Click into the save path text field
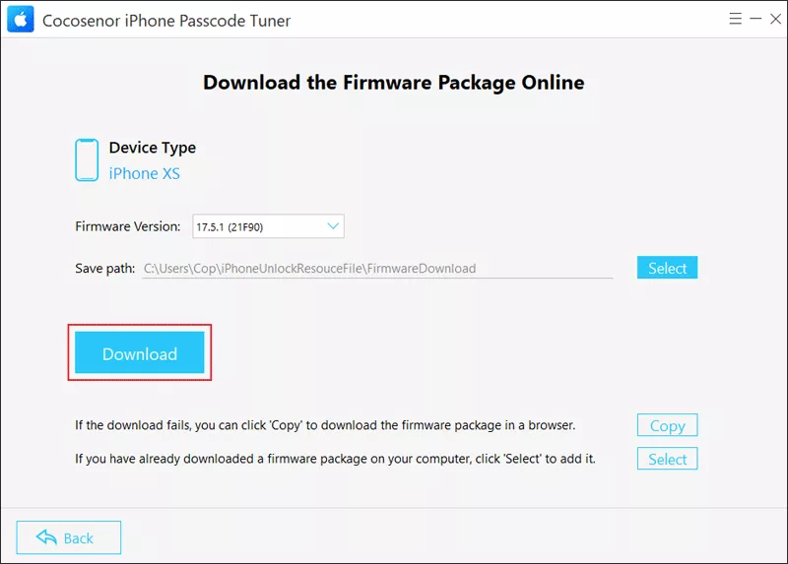The image size is (788, 564). [x=377, y=268]
